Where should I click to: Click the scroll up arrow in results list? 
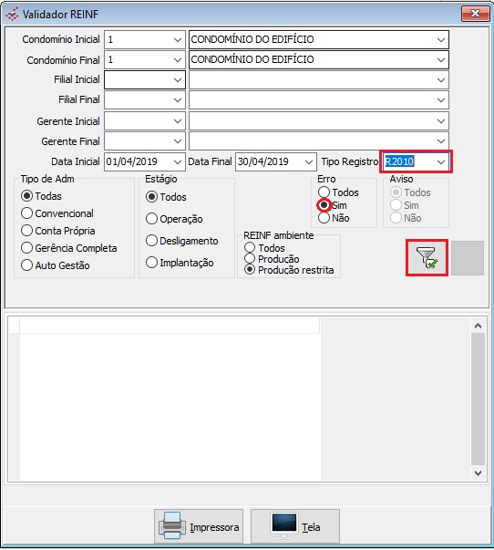478,326
